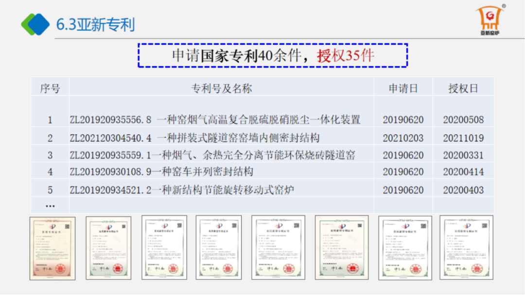Click the 申请日 column header
The image size is (525, 295).
(403, 88)
